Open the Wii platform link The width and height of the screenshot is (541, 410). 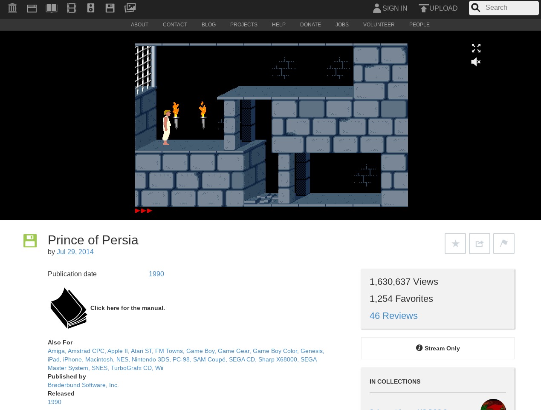(x=159, y=368)
